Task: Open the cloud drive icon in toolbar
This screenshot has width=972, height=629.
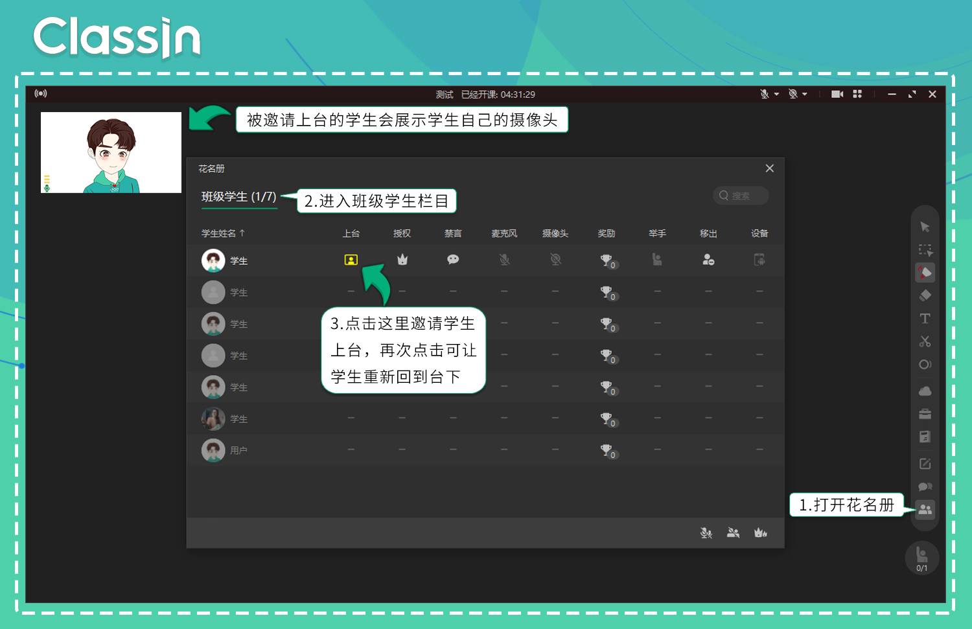Action: click(925, 391)
